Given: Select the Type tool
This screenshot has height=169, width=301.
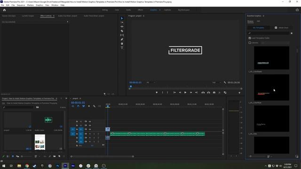Looking at the screenshot, I should 122,48.
